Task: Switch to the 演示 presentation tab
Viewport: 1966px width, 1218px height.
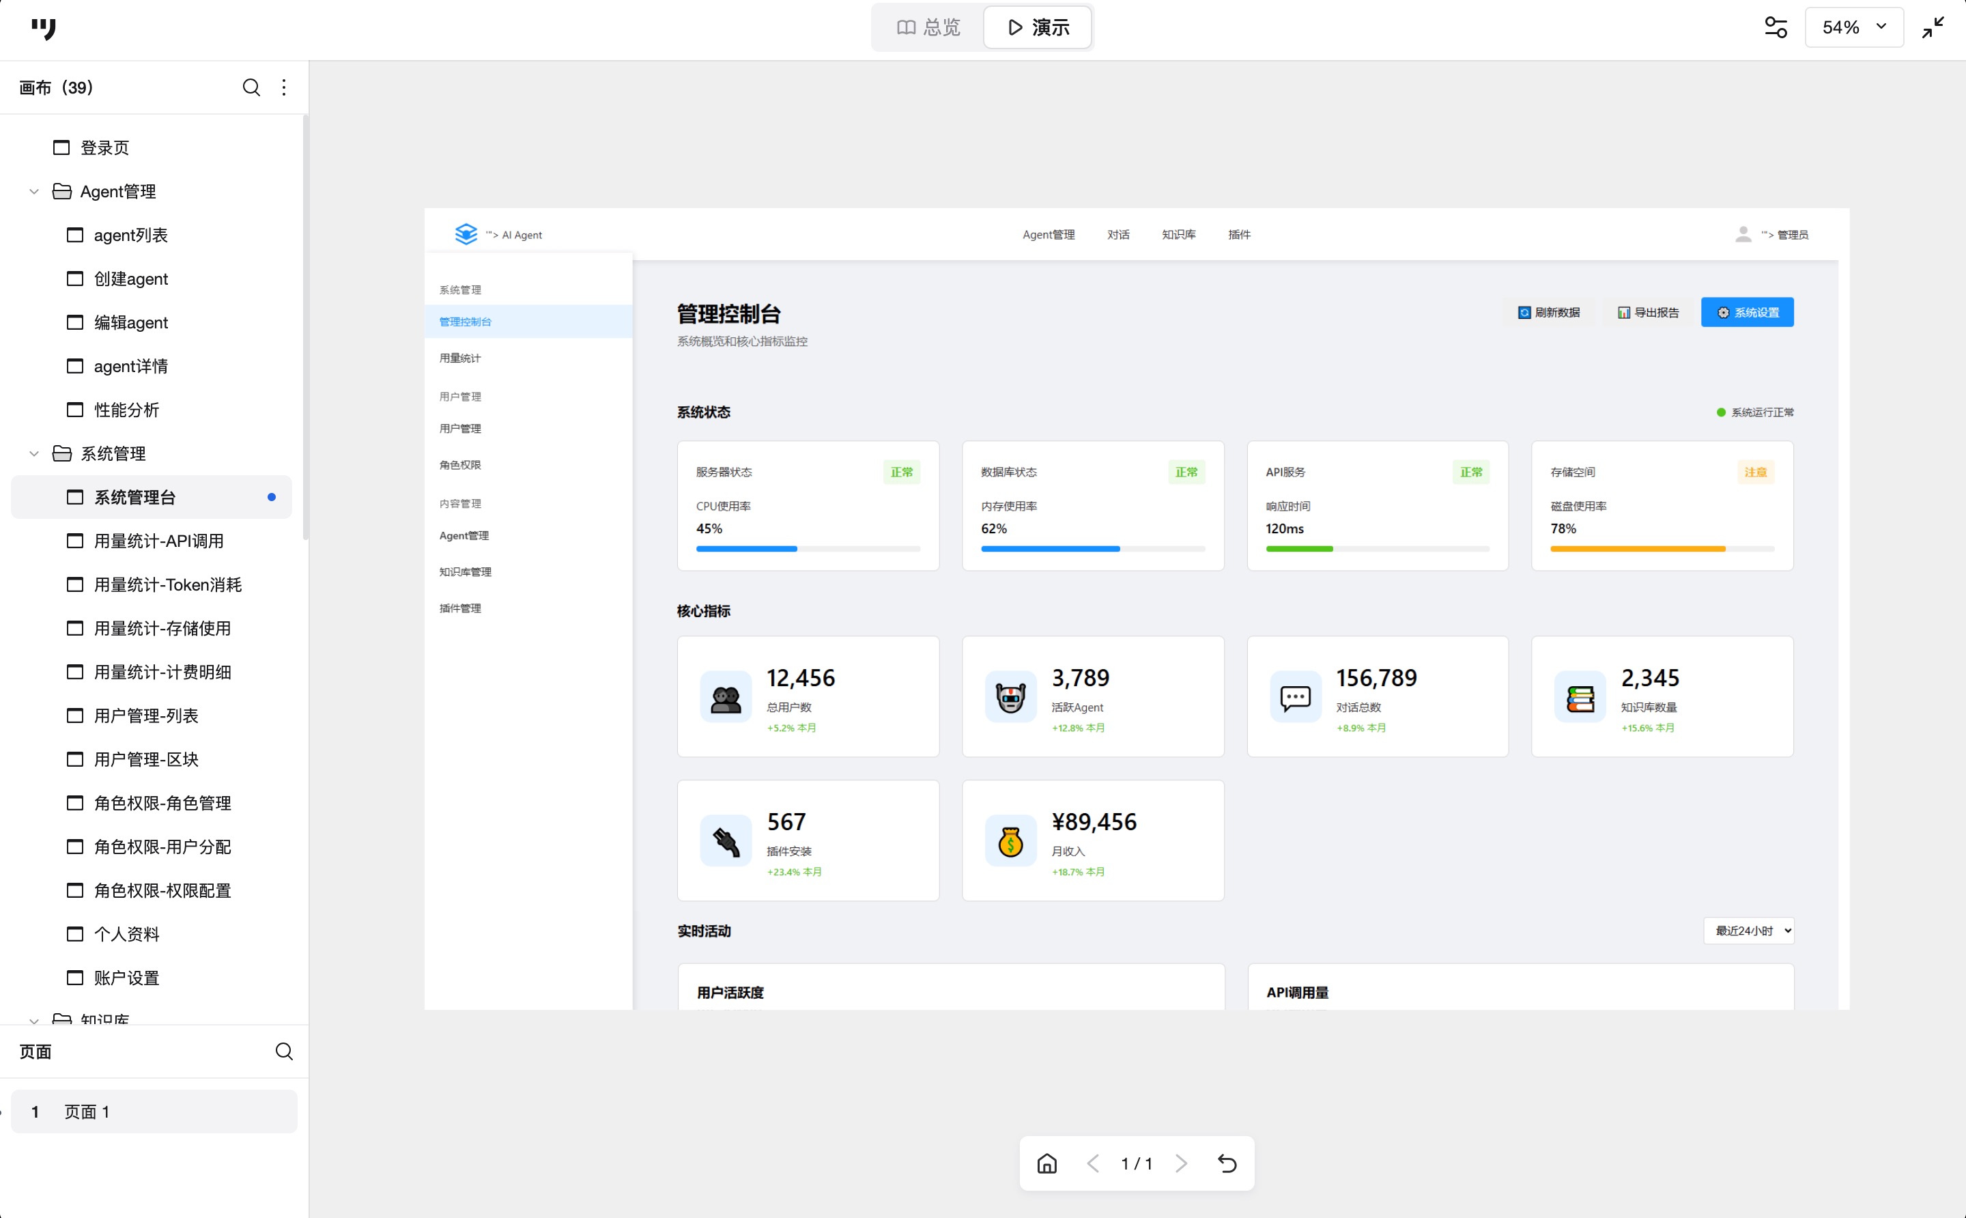Action: pos(1038,27)
